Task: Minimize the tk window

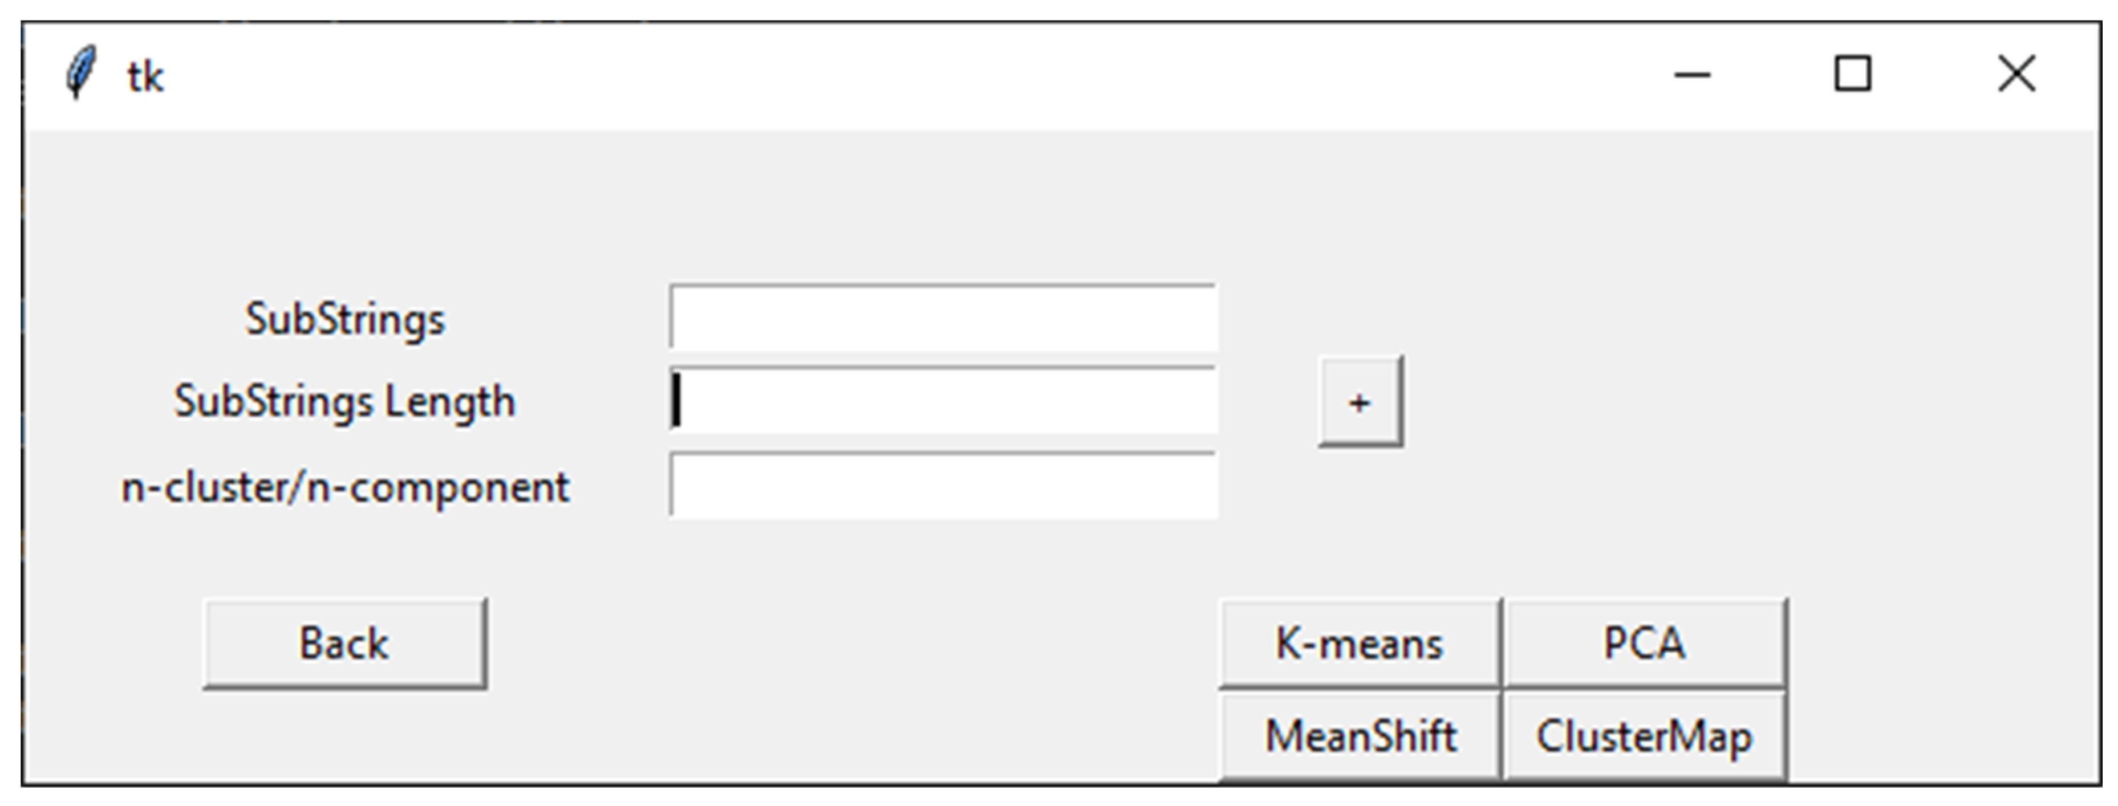Action: pos(1692,76)
